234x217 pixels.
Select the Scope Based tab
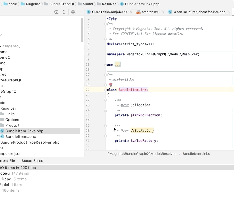tap(32, 161)
